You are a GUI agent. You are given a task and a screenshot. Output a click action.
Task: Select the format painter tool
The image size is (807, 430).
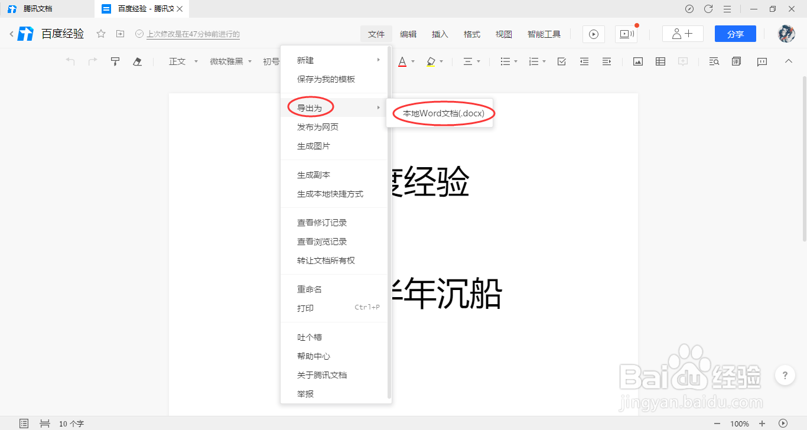tap(115, 61)
